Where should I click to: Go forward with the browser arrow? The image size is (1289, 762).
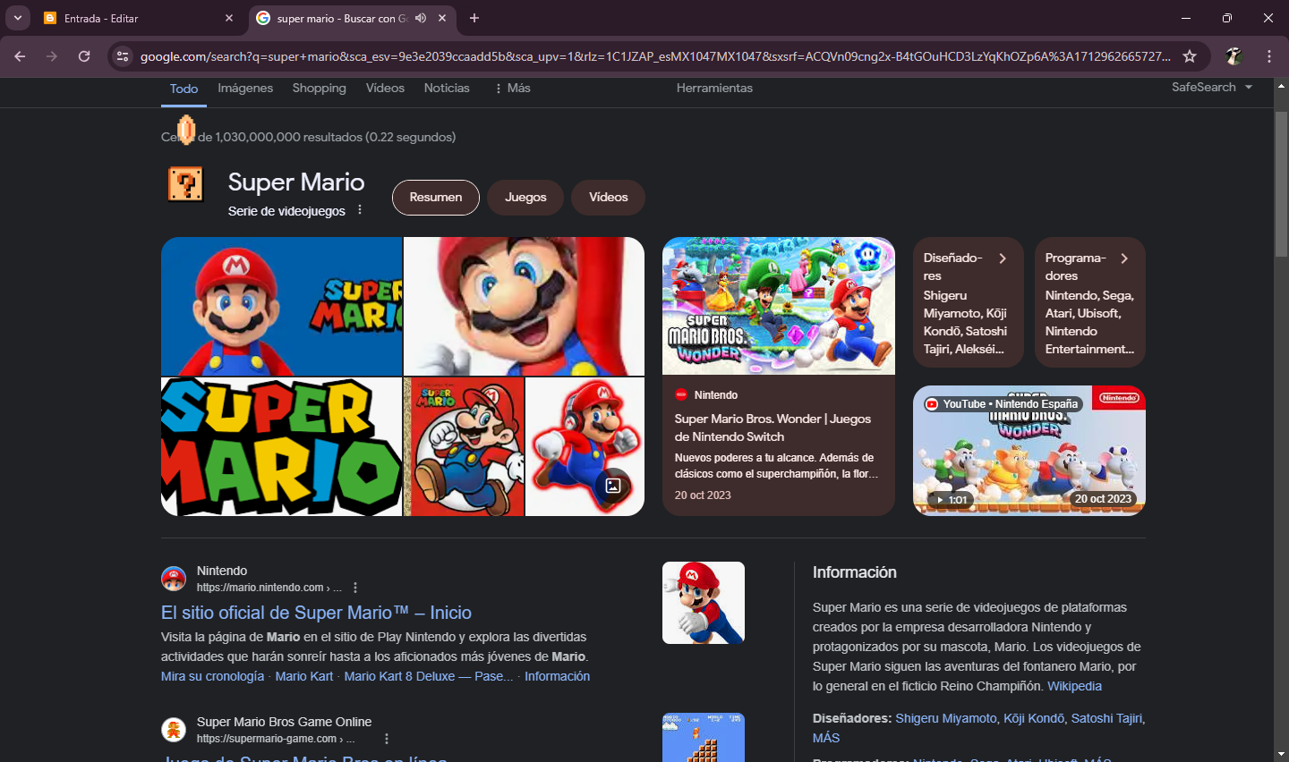pos(52,56)
